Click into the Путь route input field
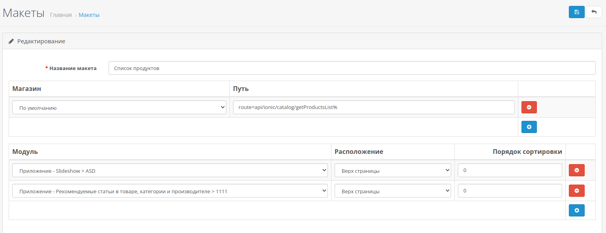Screen dimensions: 606x233 pos(374,107)
